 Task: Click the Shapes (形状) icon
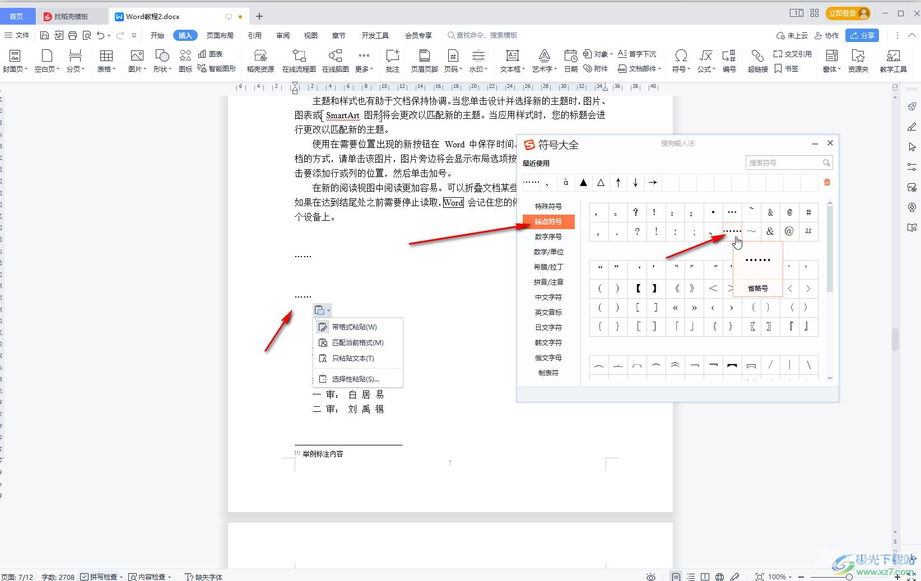point(162,61)
